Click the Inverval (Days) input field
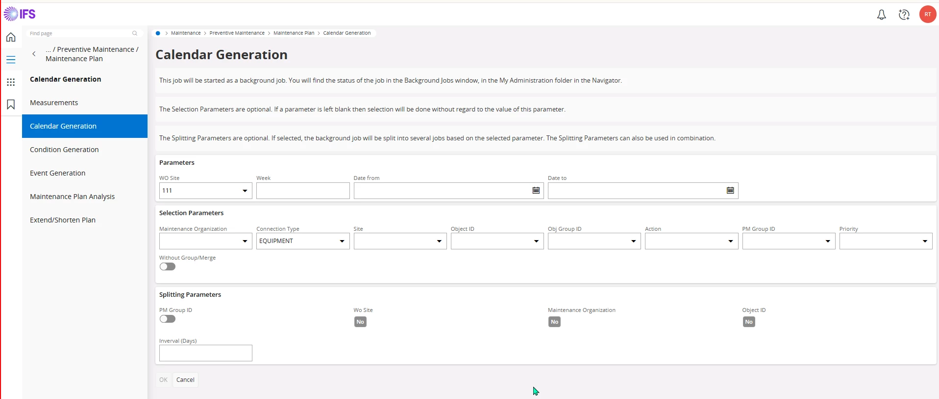Viewport: 939px width, 399px height. pos(206,353)
